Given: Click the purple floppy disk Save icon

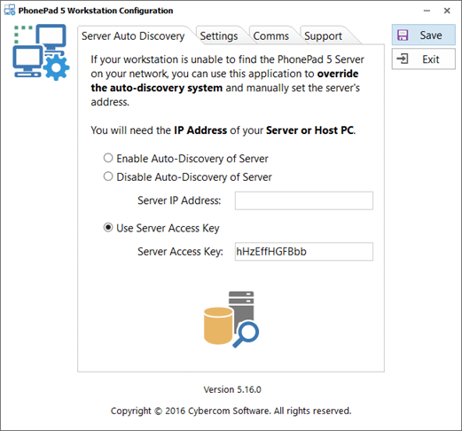Looking at the screenshot, I should tap(403, 35).
